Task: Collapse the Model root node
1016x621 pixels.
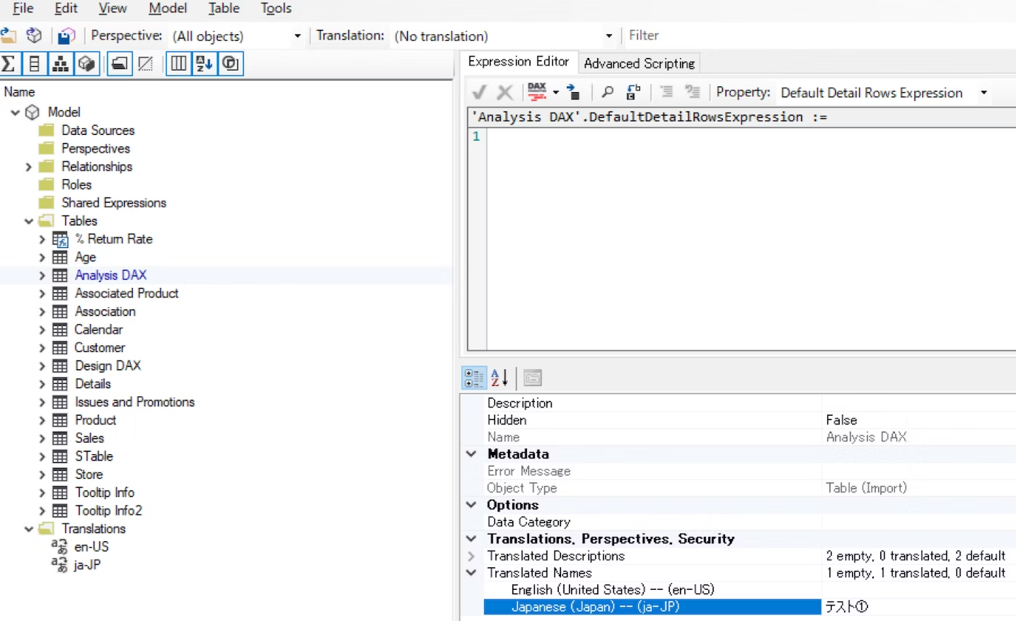Action: (x=15, y=112)
